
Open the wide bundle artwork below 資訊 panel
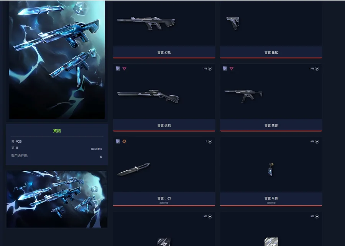(x=57, y=199)
